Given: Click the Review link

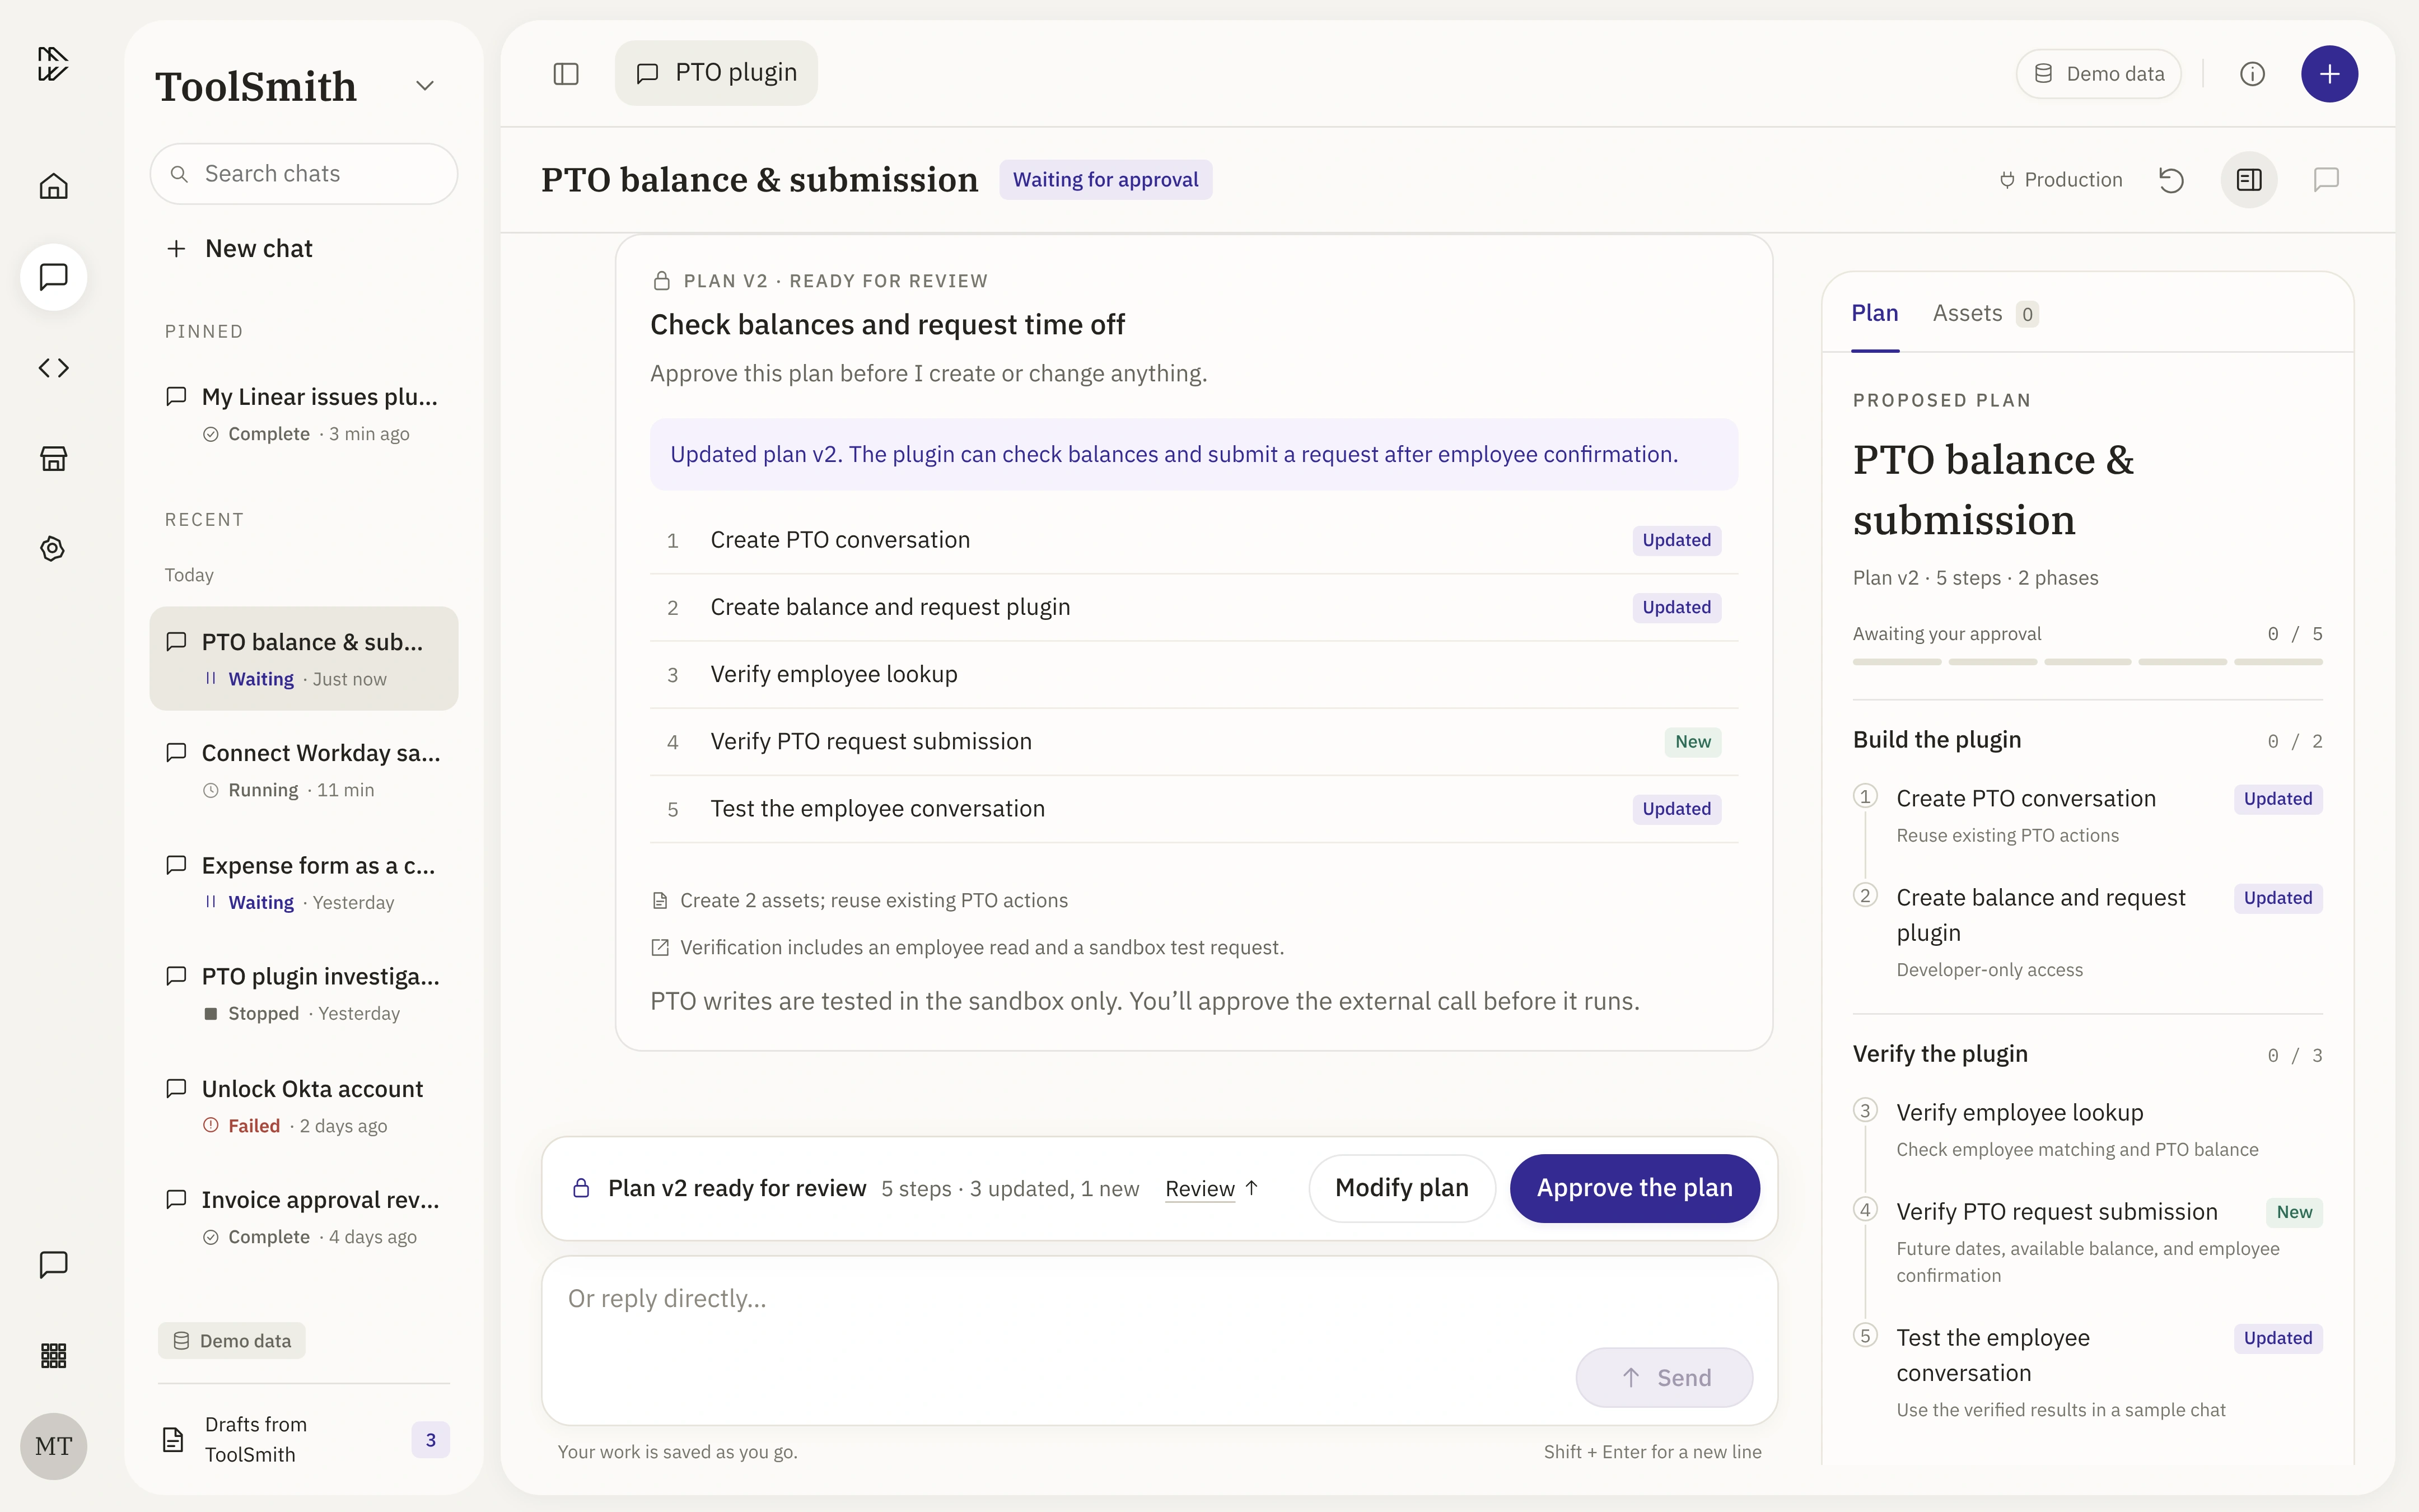Looking at the screenshot, I should point(1212,1188).
